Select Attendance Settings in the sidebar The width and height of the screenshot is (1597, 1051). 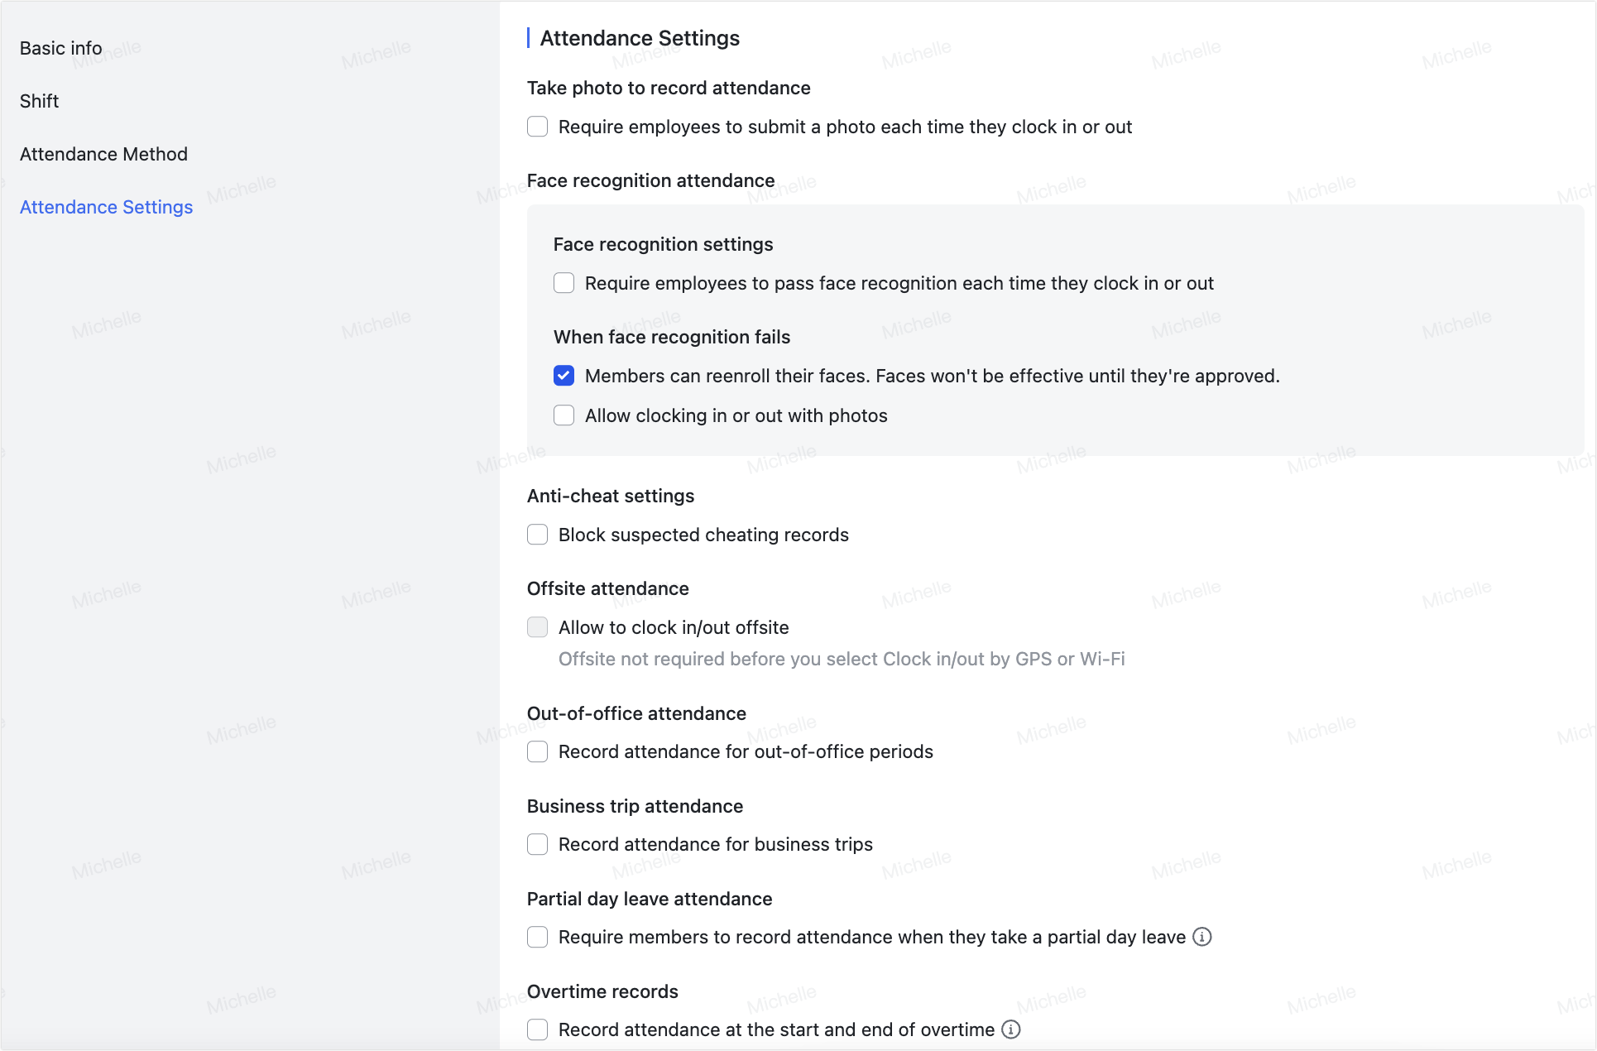[x=106, y=207]
